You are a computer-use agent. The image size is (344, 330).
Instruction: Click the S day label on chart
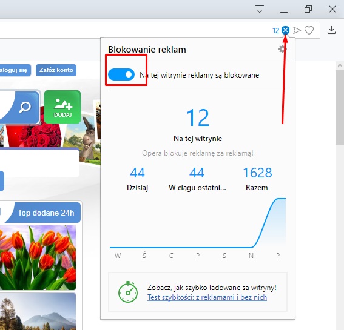pyautogui.click(x=224, y=256)
